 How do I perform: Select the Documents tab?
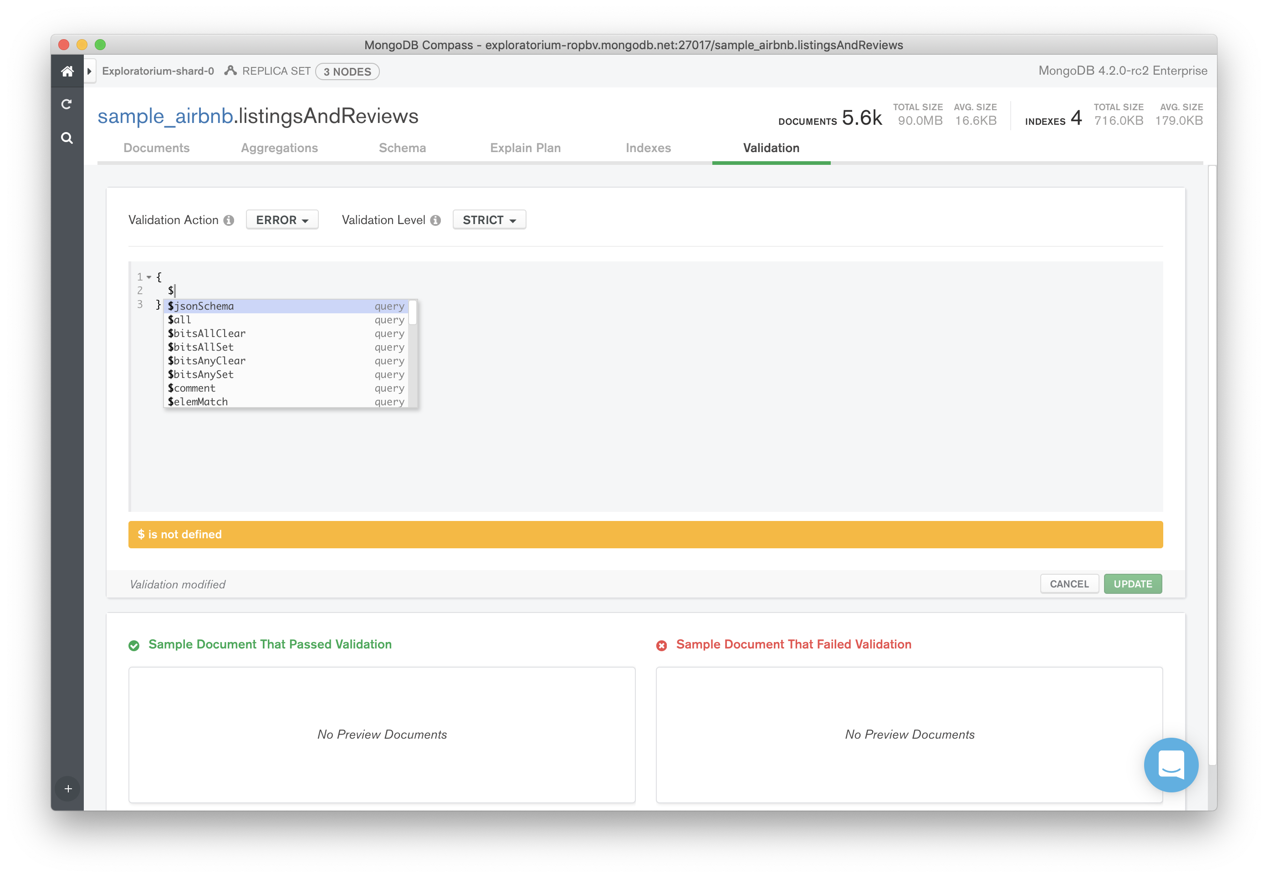(x=156, y=148)
